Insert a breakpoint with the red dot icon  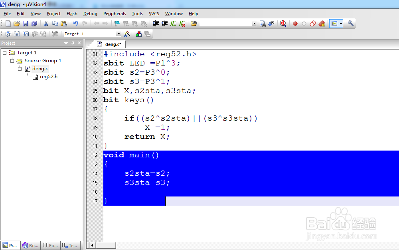point(295,24)
